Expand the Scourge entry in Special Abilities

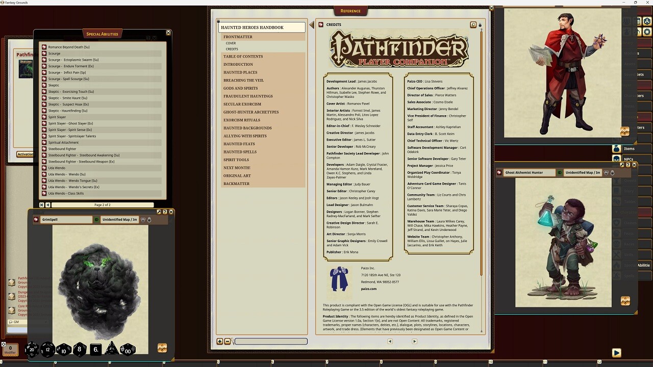click(x=44, y=53)
